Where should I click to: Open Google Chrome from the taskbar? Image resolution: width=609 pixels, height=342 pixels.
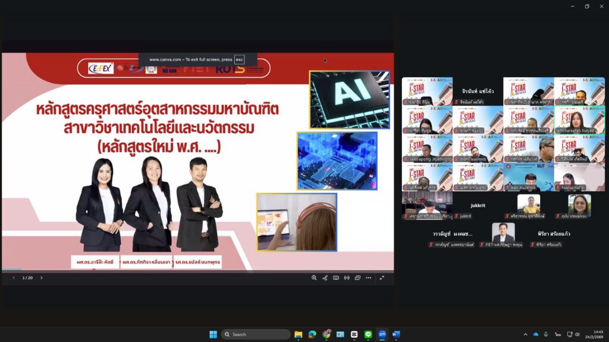pos(327,334)
